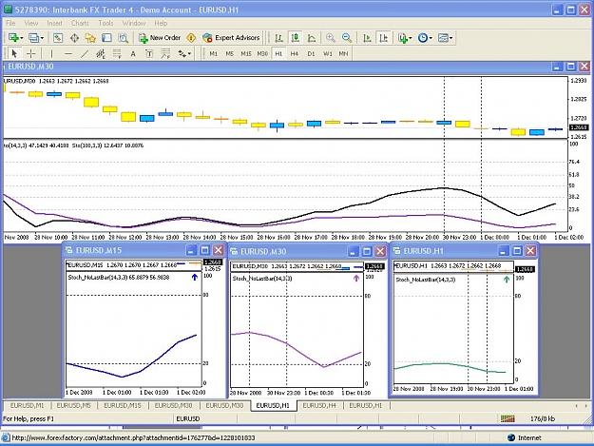Image resolution: width=594 pixels, height=446 pixels.
Task: Select the H4 timeframe button
Action: pos(295,54)
